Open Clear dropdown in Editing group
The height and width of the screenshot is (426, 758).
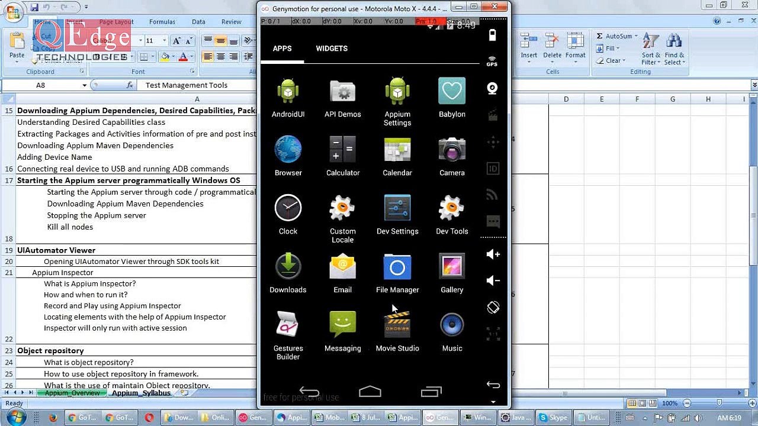611,60
